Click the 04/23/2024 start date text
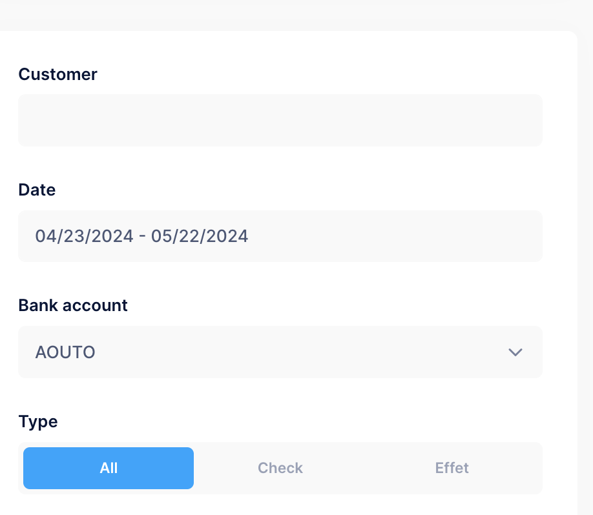This screenshot has width=593, height=515. (x=84, y=236)
